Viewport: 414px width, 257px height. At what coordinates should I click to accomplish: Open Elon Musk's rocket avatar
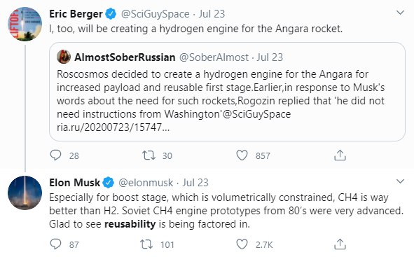pyautogui.click(x=25, y=193)
